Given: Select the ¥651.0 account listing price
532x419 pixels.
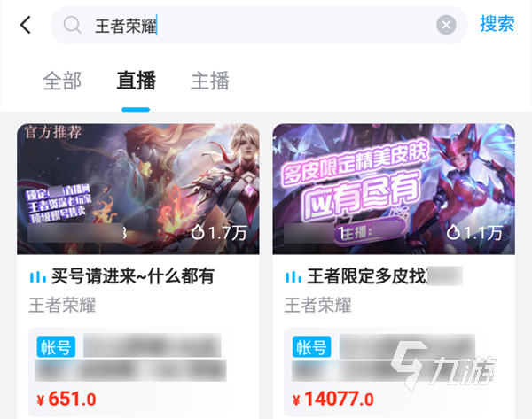Looking at the screenshot, I should [66, 399].
